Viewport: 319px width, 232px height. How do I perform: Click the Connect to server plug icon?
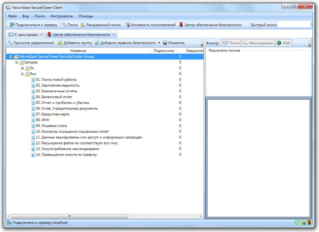(12, 25)
